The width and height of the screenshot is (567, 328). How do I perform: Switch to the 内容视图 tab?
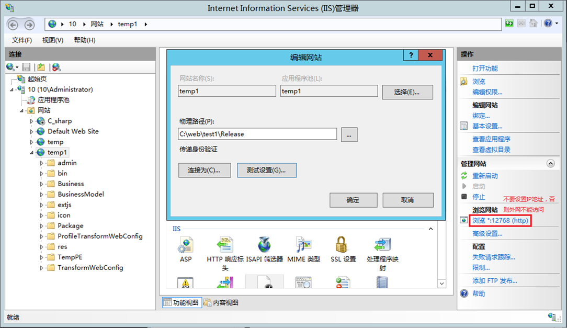222,302
